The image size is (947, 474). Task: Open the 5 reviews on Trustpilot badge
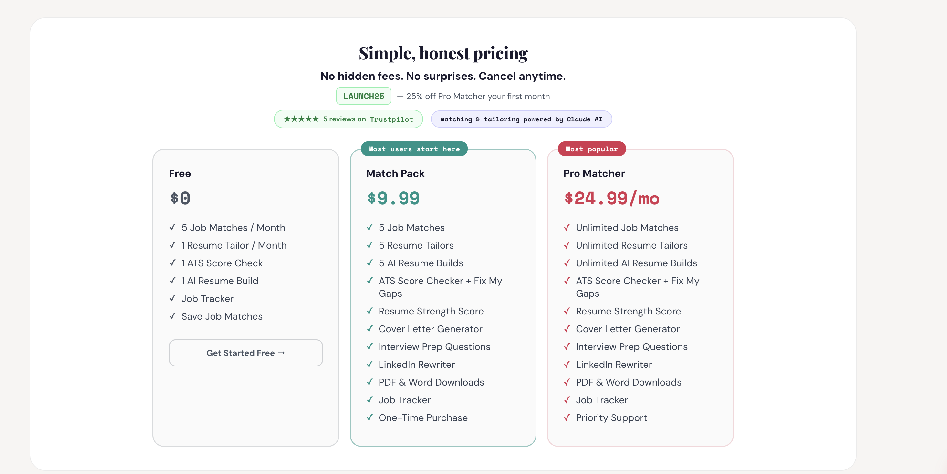[x=348, y=119]
